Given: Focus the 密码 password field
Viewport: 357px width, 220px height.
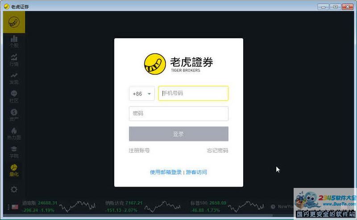Looking at the screenshot, I should (x=178, y=114).
